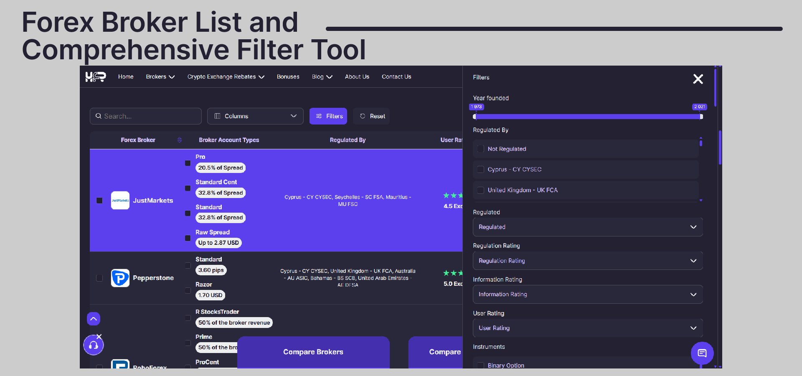Click the Year founded slider track
This screenshot has height=376, width=802.
588,117
